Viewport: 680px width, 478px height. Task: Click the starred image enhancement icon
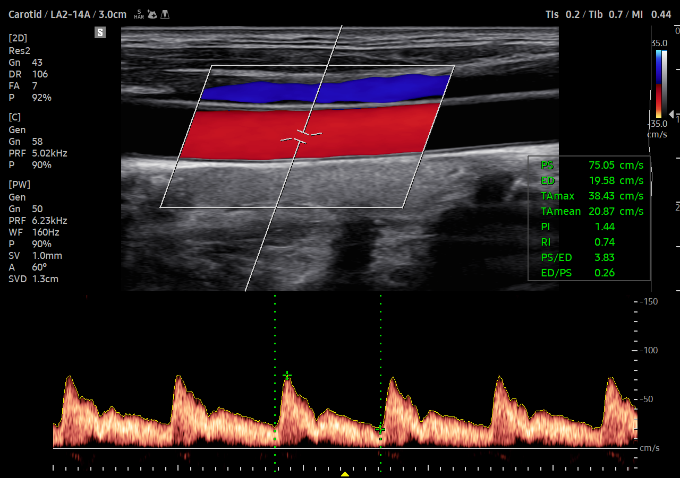(152, 14)
